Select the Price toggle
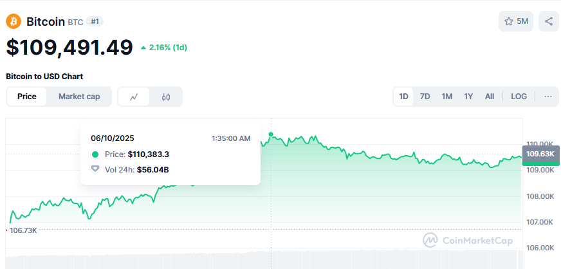 click(27, 97)
